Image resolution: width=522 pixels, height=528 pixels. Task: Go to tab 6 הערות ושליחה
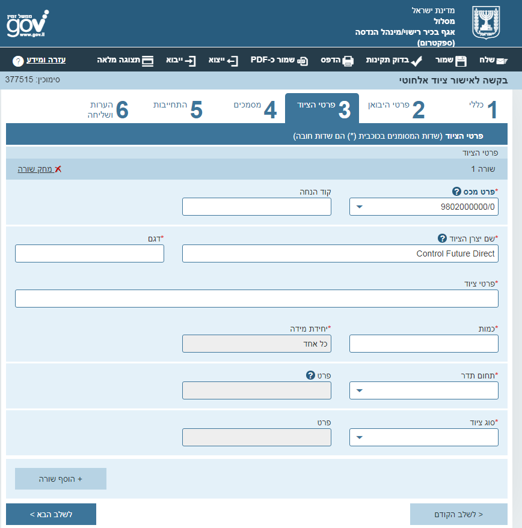pos(108,109)
